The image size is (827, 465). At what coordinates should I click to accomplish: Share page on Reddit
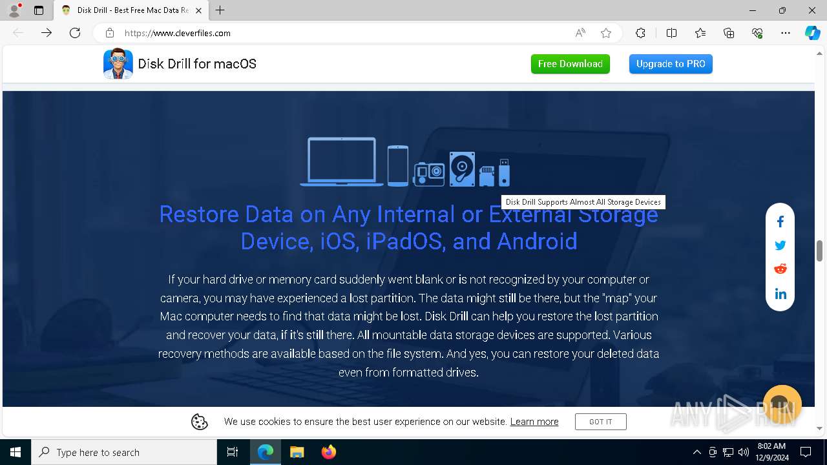coord(780,269)
